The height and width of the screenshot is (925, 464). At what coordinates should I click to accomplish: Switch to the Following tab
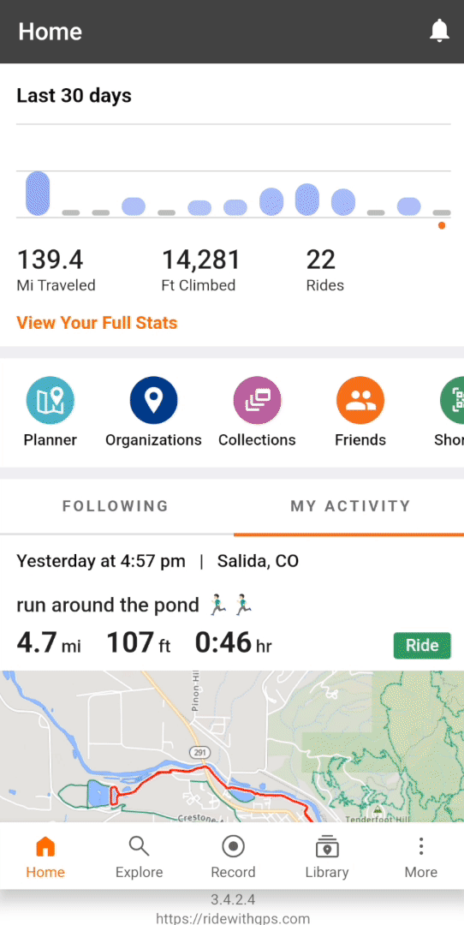click(x=116, y=506)
